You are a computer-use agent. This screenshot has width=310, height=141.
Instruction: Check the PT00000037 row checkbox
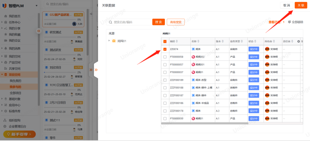165,72
